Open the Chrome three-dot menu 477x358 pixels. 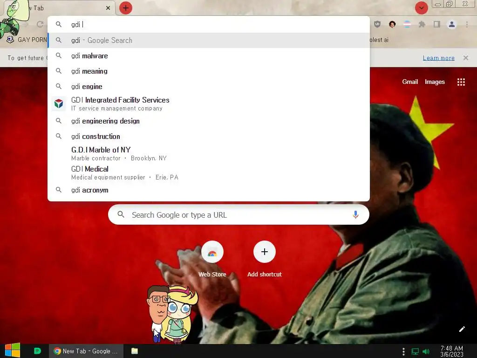467,24
